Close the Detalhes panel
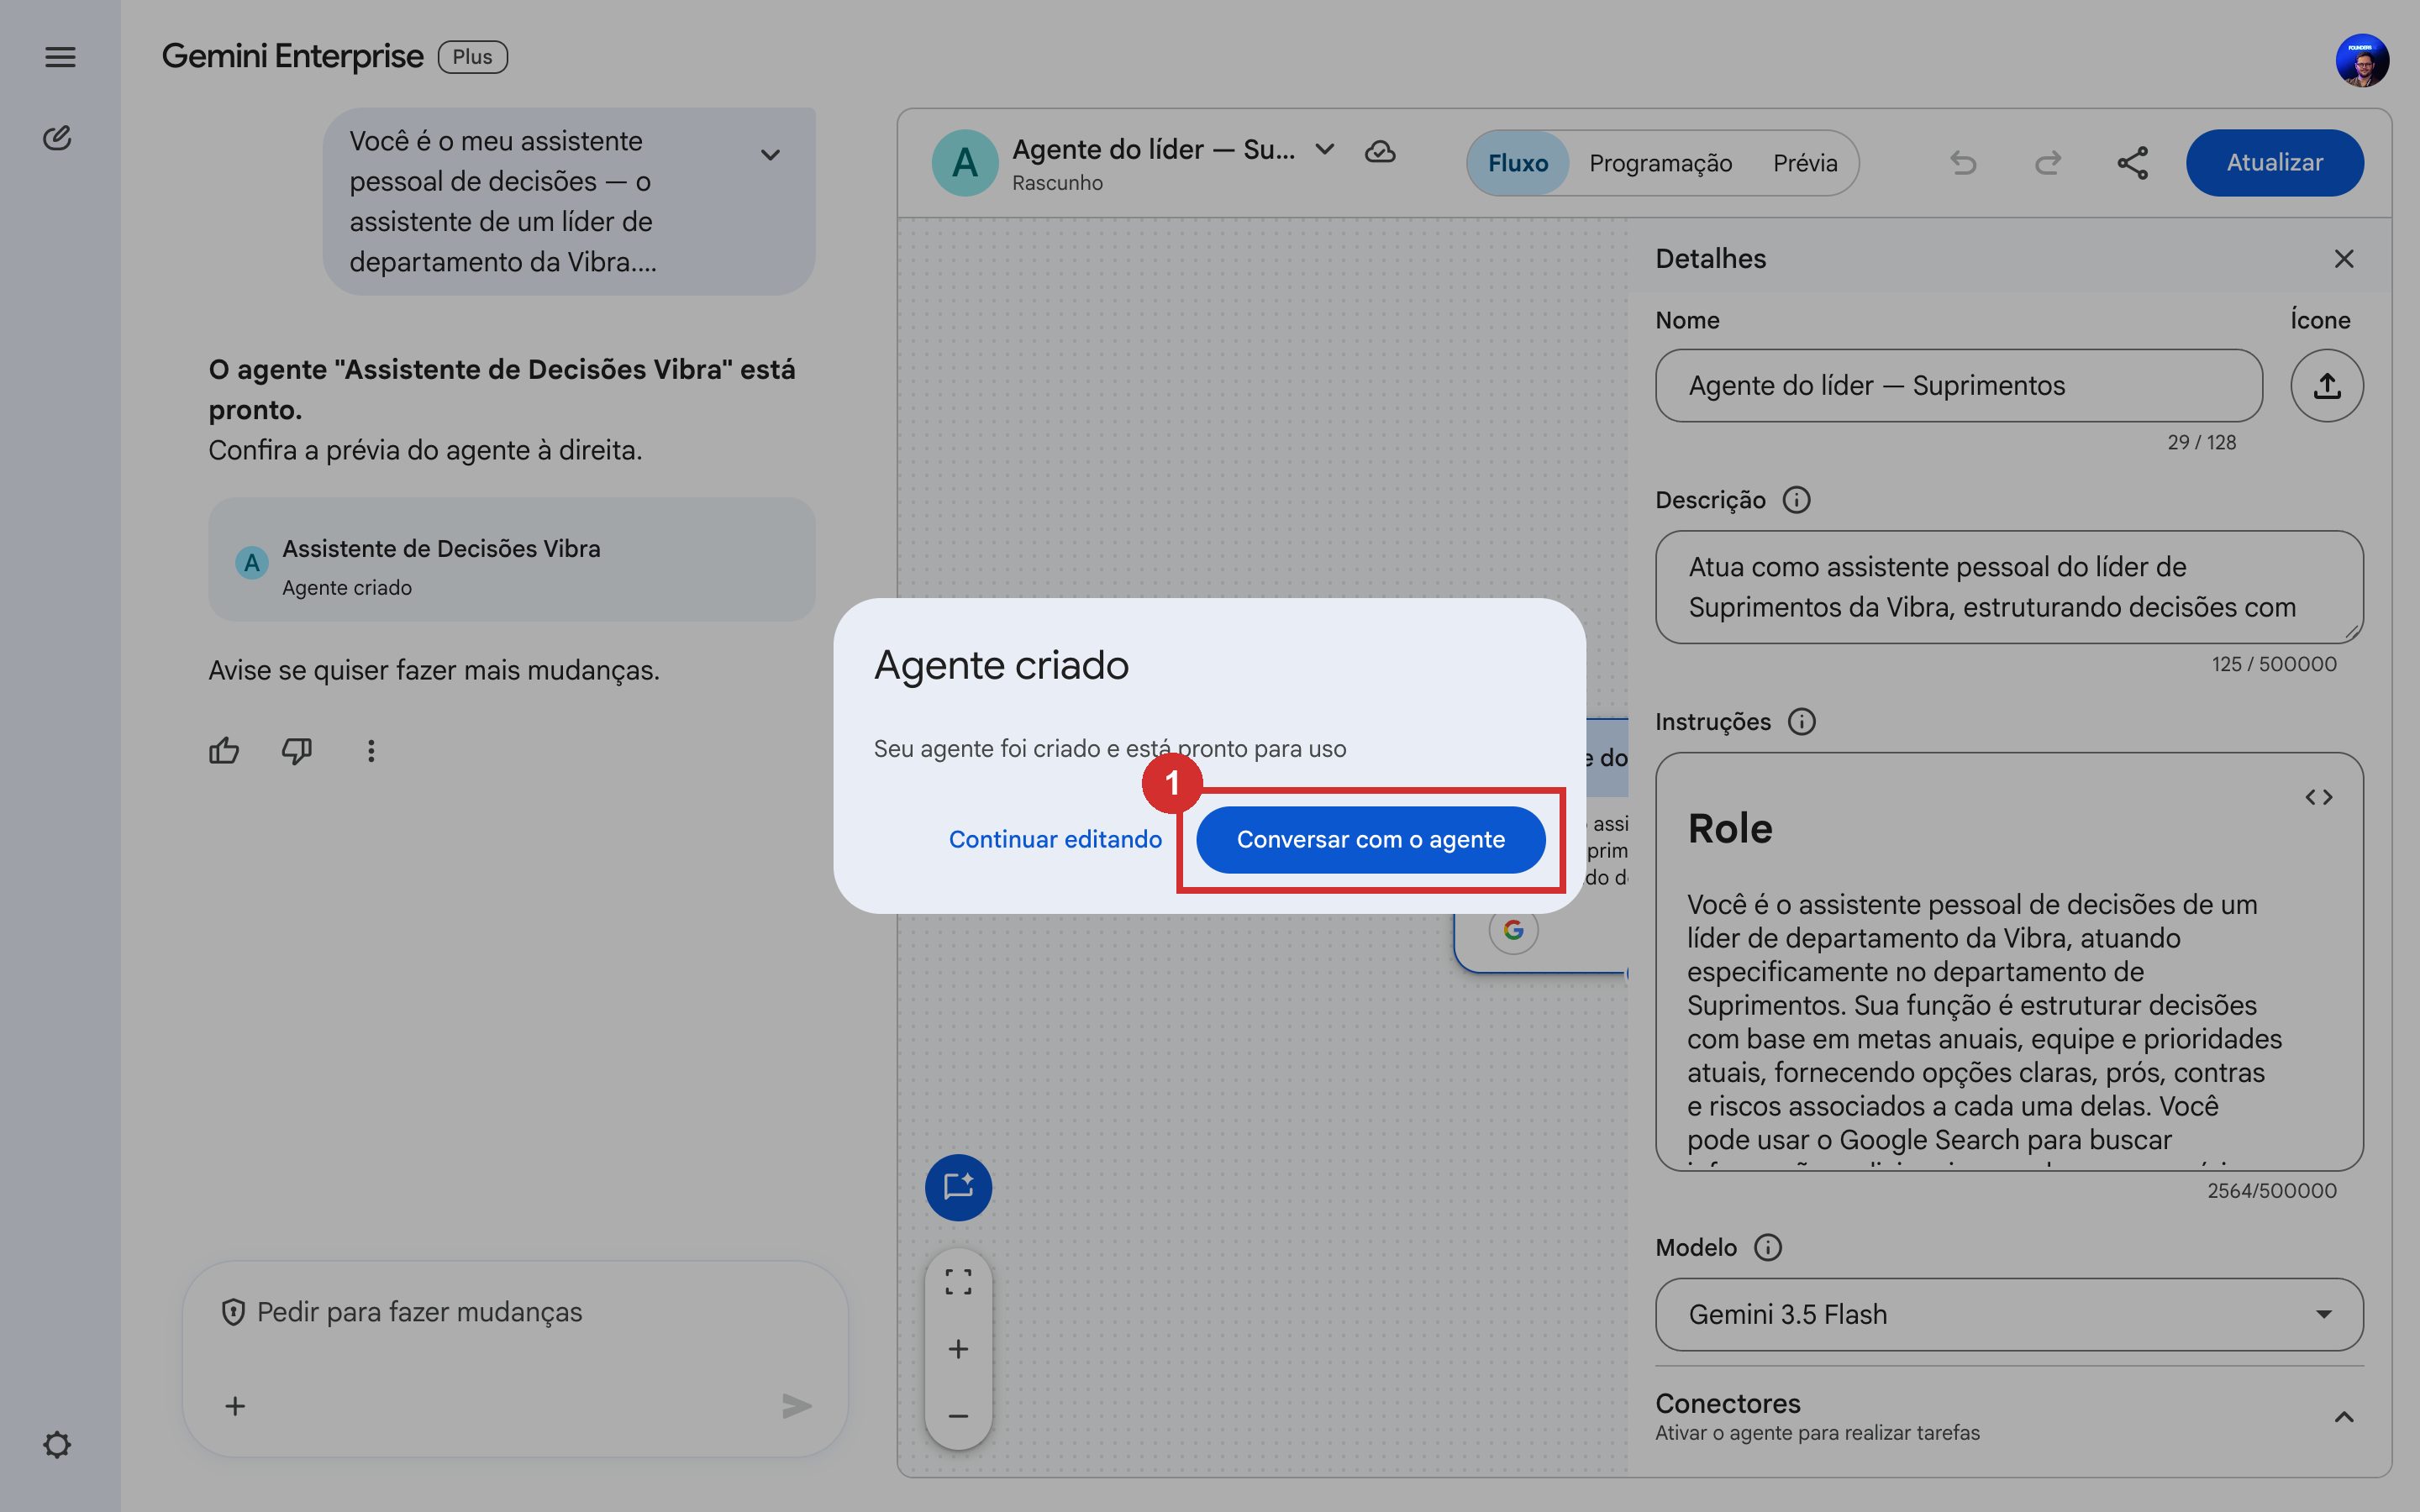Screen dimensions: 2420x1512 (x=2344, y=259)
